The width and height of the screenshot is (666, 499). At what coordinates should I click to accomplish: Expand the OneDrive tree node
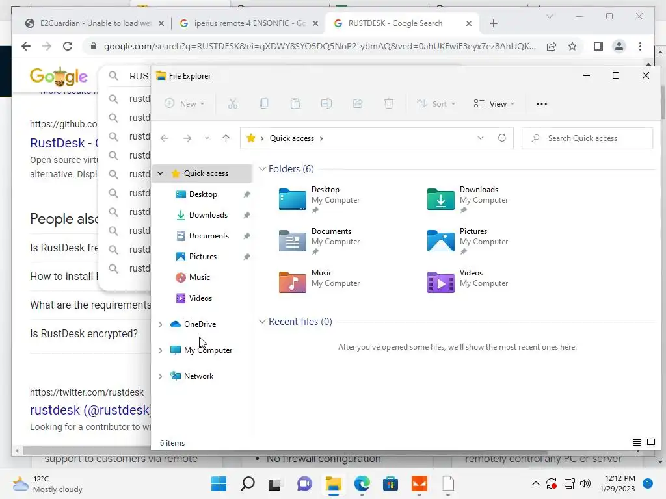tap(161, 324)
